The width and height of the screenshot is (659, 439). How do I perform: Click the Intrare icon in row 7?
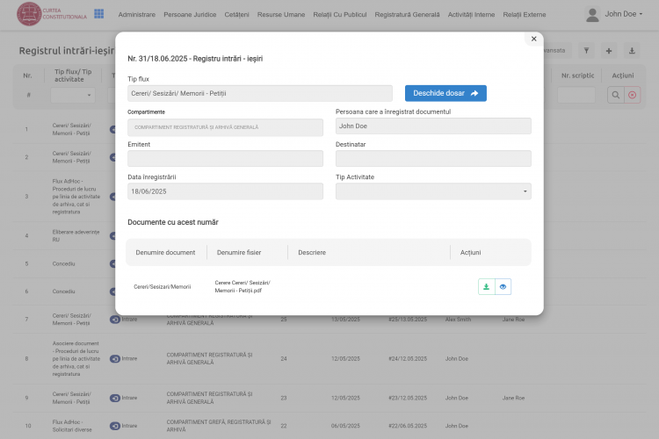click(x=115, y=320)
